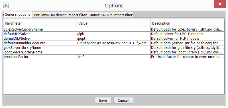Edit the precisionFactor value '1e-3'
This screenshot has height=108, width=228.
[x=114, y=57]
